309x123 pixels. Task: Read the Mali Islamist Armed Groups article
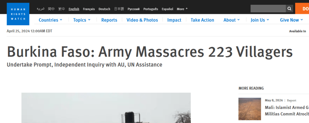tap(286, 111)
